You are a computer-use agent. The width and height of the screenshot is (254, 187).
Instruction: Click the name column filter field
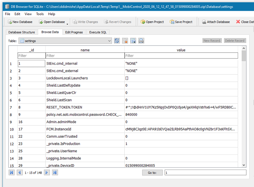click(x=85, y=56)
